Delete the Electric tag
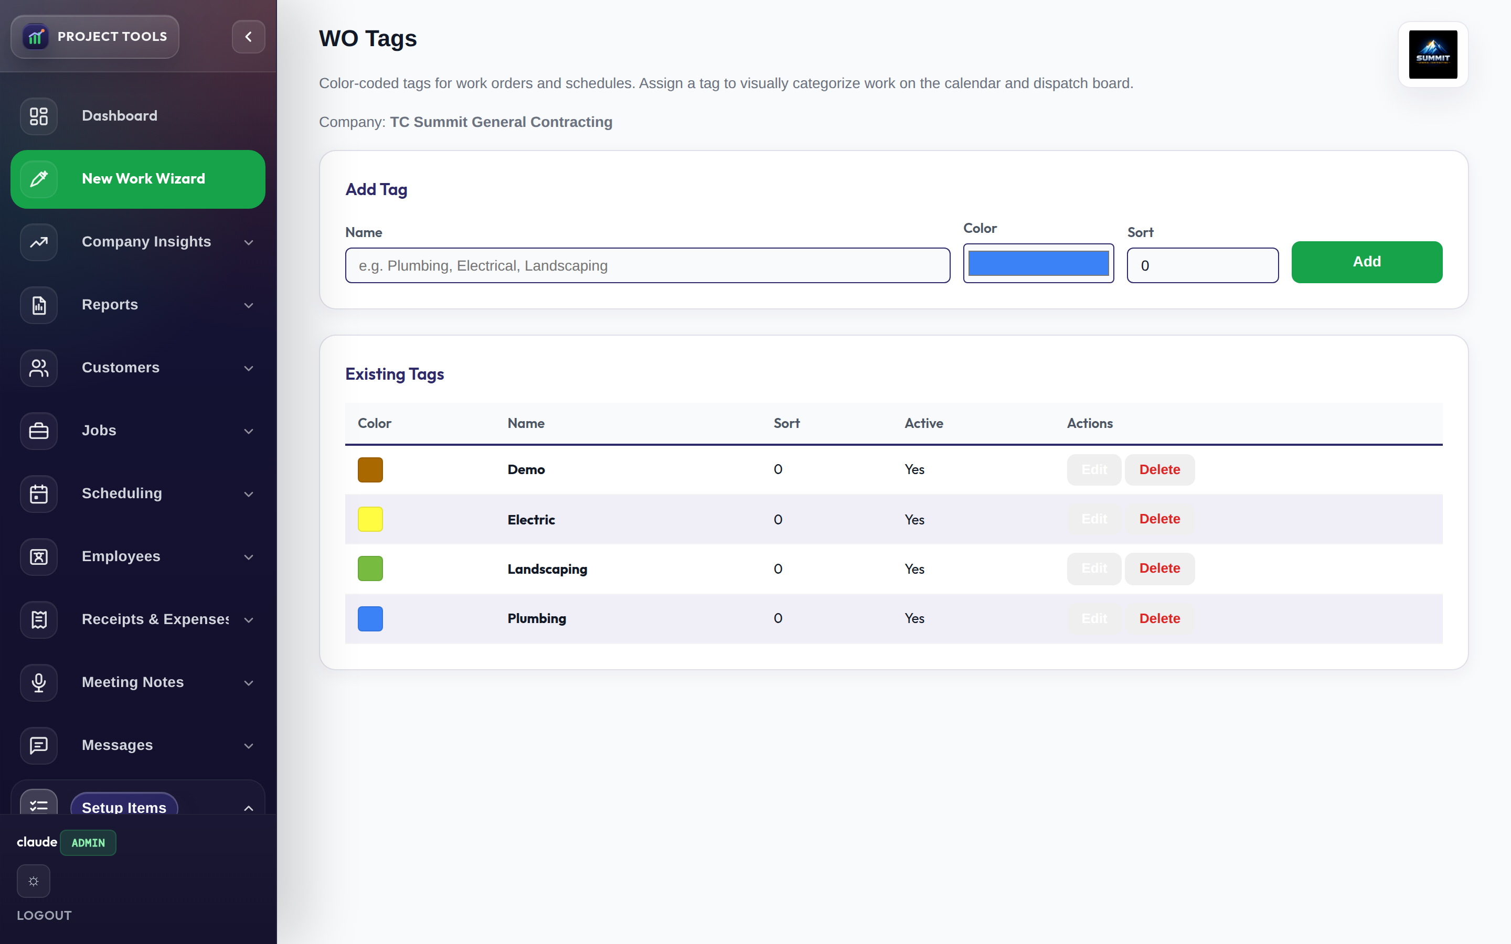Image resolution: width=1511 pixels, height=944 pixels. pos(1159,519)
